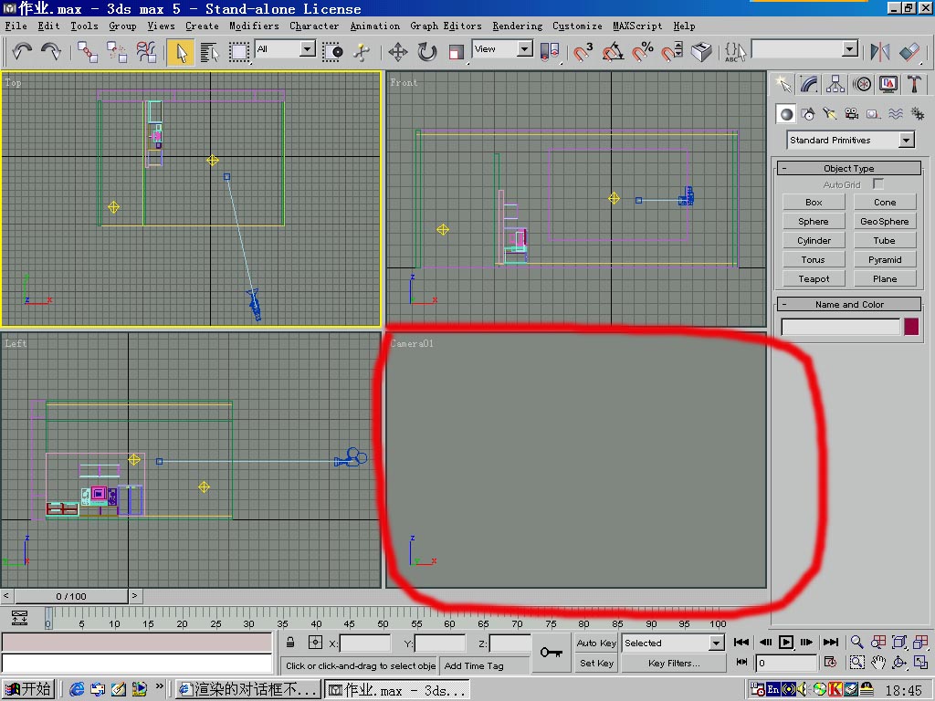The width and height of the screenshot is (935, 701).
Task: Switch to Cameras creation category
Action: coord(852,114)
